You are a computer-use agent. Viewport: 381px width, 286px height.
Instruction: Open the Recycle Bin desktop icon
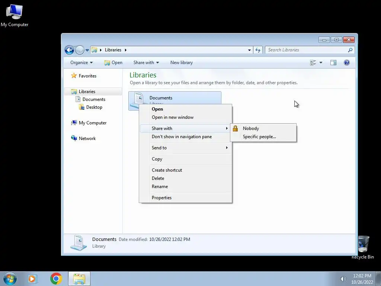pyautogui.click(x=363, y=247)
